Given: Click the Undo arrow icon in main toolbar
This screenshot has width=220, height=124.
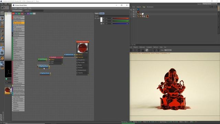Looking at the screenshot, I should point(3,8).
